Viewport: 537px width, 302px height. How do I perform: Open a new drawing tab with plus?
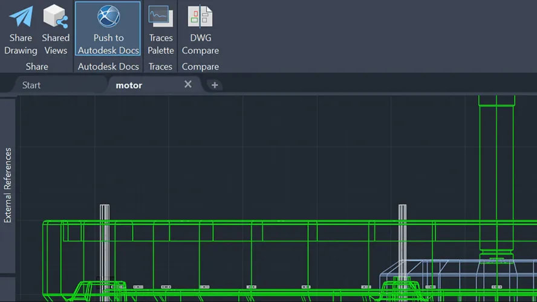tap(214, 85)
